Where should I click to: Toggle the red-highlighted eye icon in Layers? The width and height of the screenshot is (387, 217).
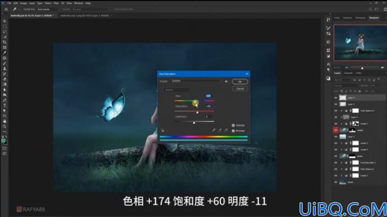point(335,130)
